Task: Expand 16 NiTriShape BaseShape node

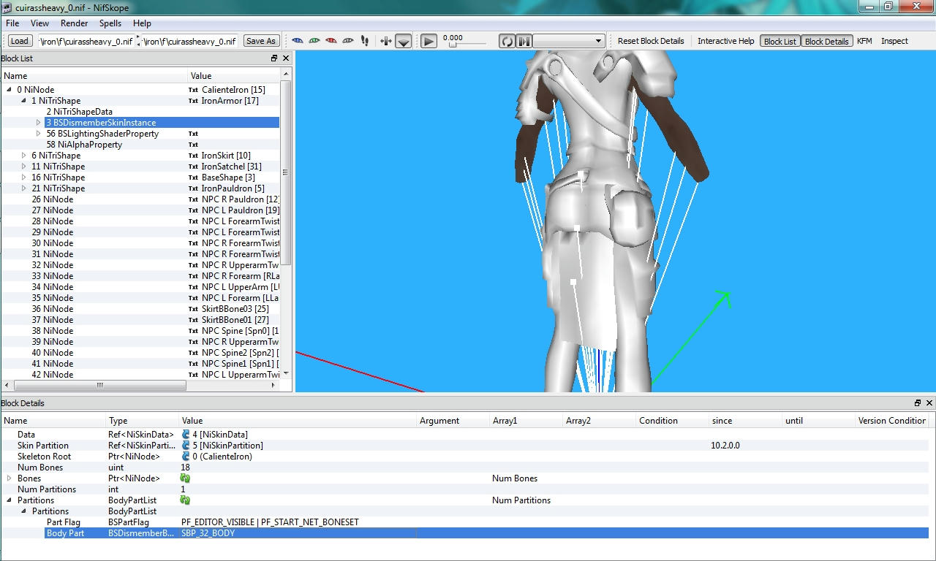Action: [24, 178]
